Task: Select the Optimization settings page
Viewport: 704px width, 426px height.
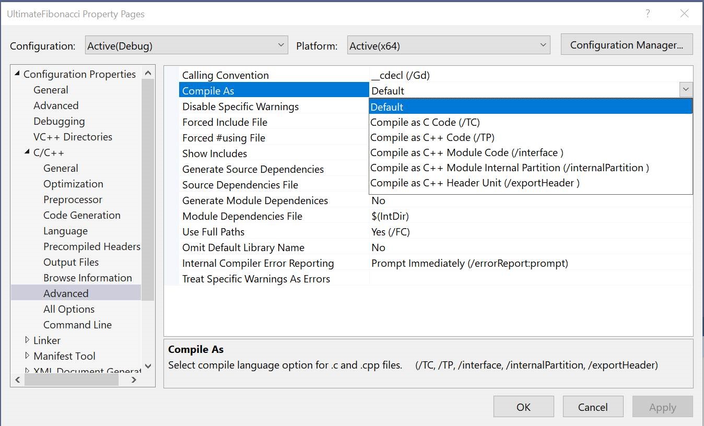Action: [73, 183]
